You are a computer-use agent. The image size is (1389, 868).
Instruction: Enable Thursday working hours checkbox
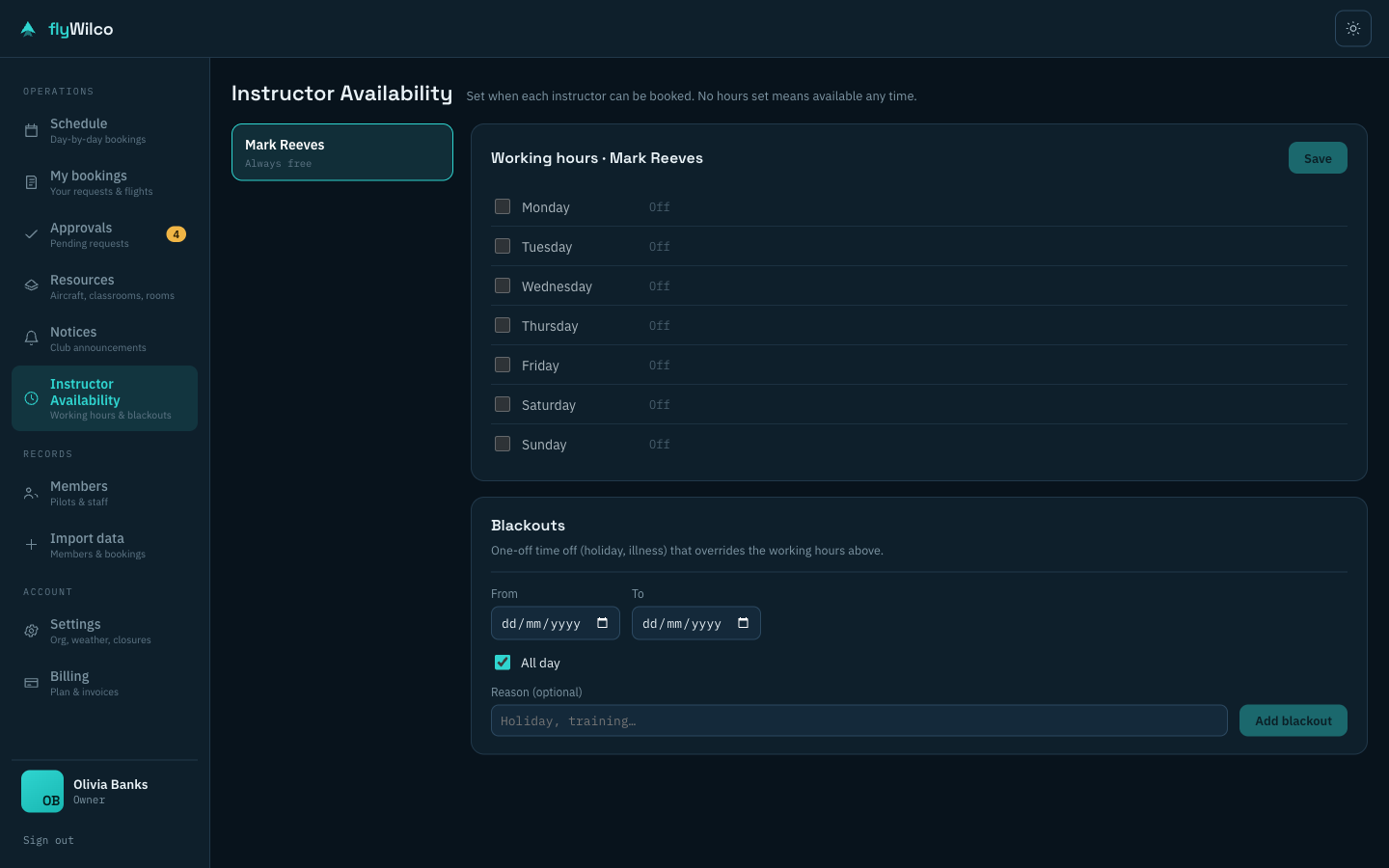click(x=503, y=325)
